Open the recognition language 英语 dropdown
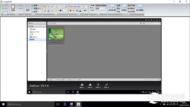This screenshot has height=107, width=190. tap(101, 9)
